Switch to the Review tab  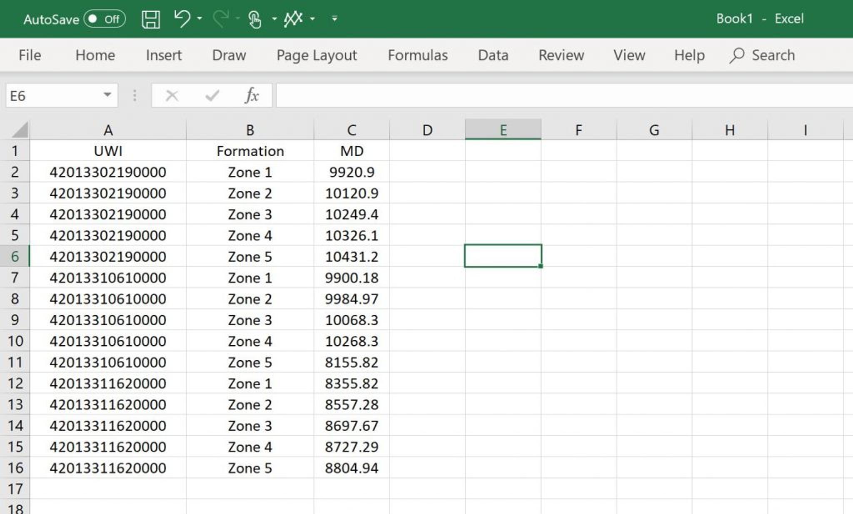[x=561, y=55]
